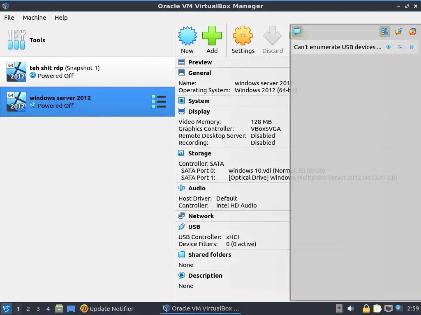Screen dimensions: 421x315
Task: Open the File menu
Action: click(9, 17)
